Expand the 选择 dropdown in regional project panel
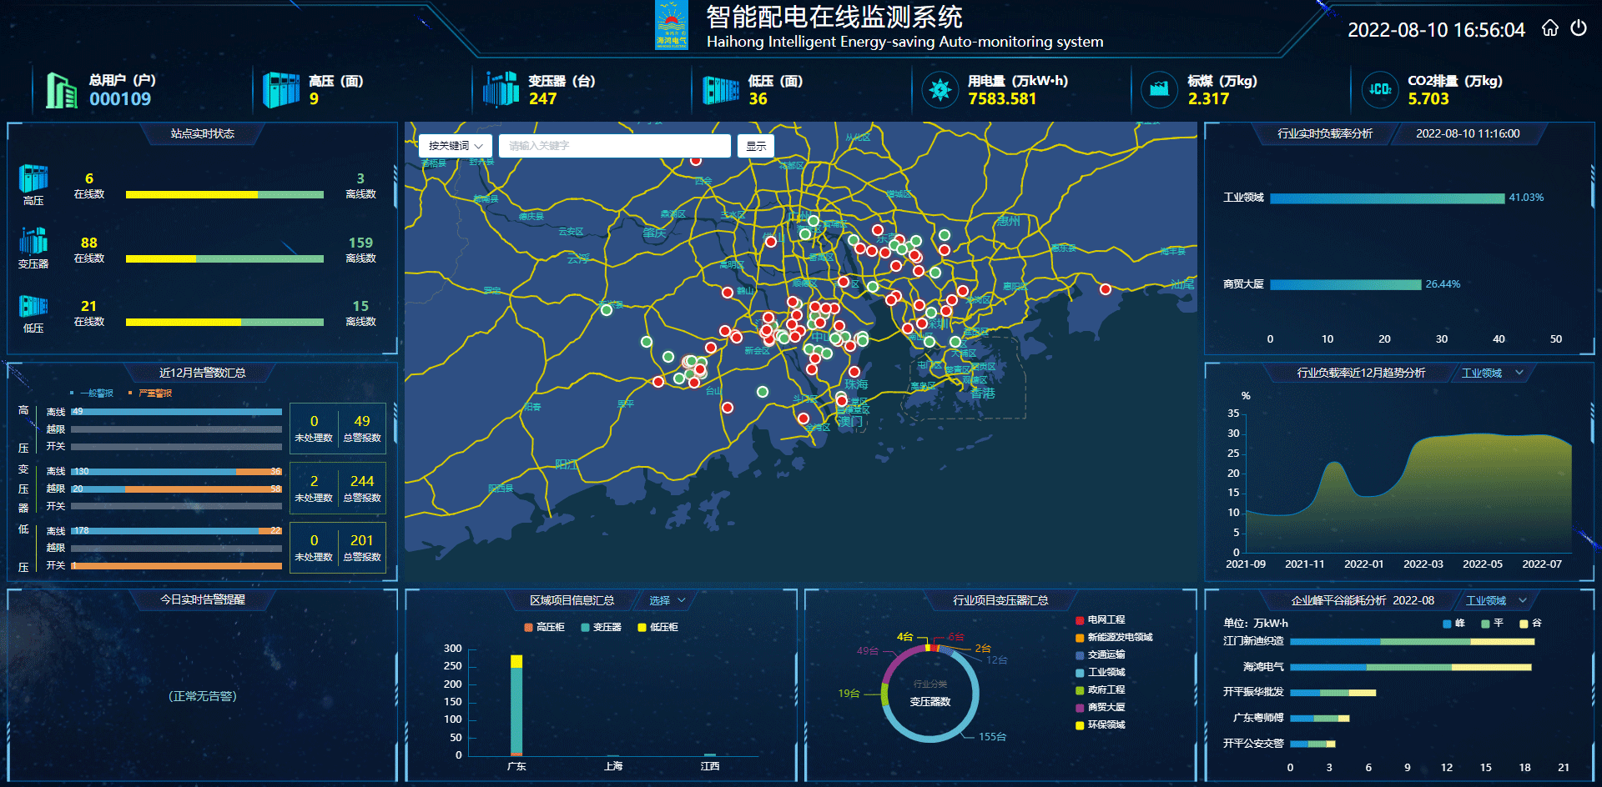Image resolution: width=1602 pixels, height=787 pixels. (667, 600)
